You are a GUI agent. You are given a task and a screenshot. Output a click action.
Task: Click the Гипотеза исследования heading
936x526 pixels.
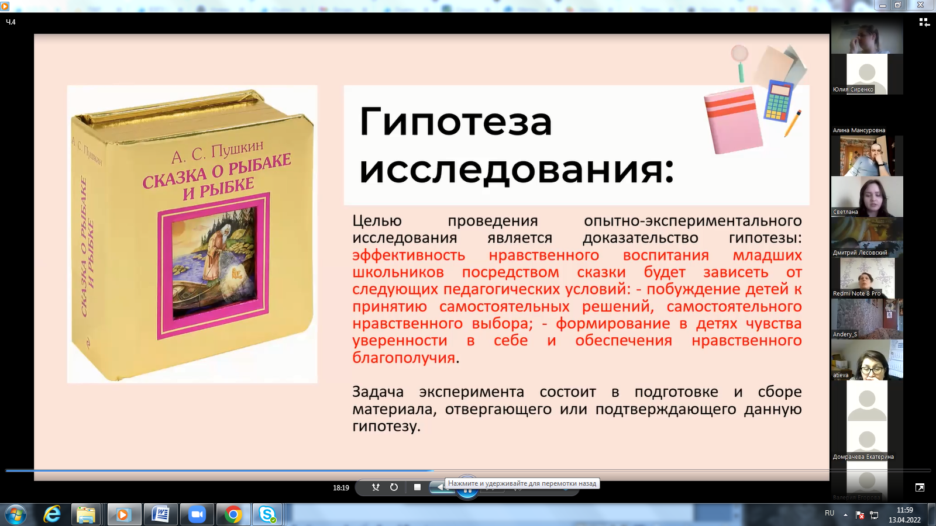coord(517,145)
